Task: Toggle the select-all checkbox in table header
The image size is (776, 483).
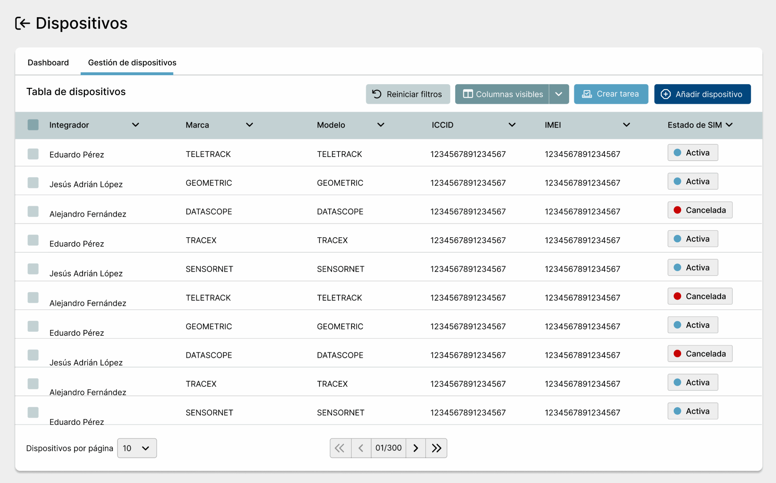Action: (33, 125)
